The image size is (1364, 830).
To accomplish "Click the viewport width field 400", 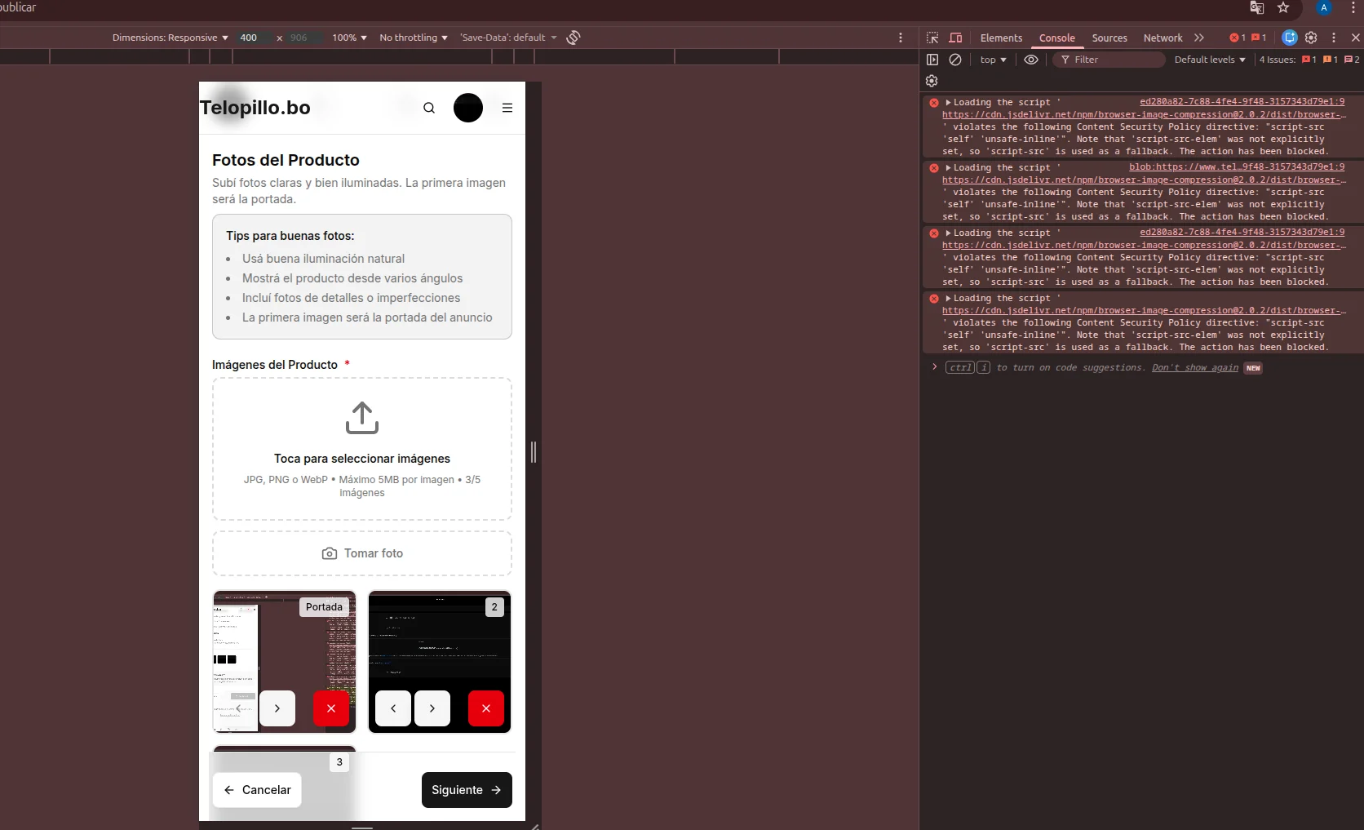I will 254,38.
